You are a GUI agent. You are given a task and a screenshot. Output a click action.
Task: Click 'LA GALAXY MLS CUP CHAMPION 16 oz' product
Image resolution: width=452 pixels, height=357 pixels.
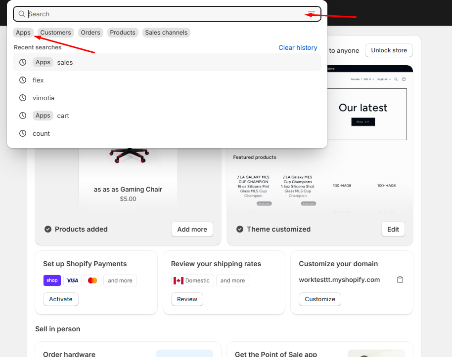click(253, 186)
